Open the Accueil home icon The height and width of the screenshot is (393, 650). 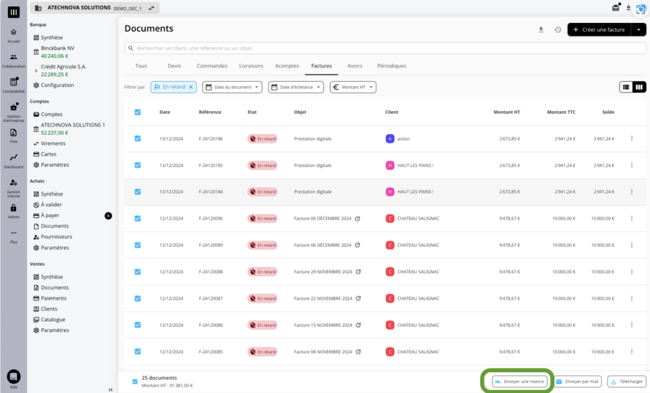[14, 32]
